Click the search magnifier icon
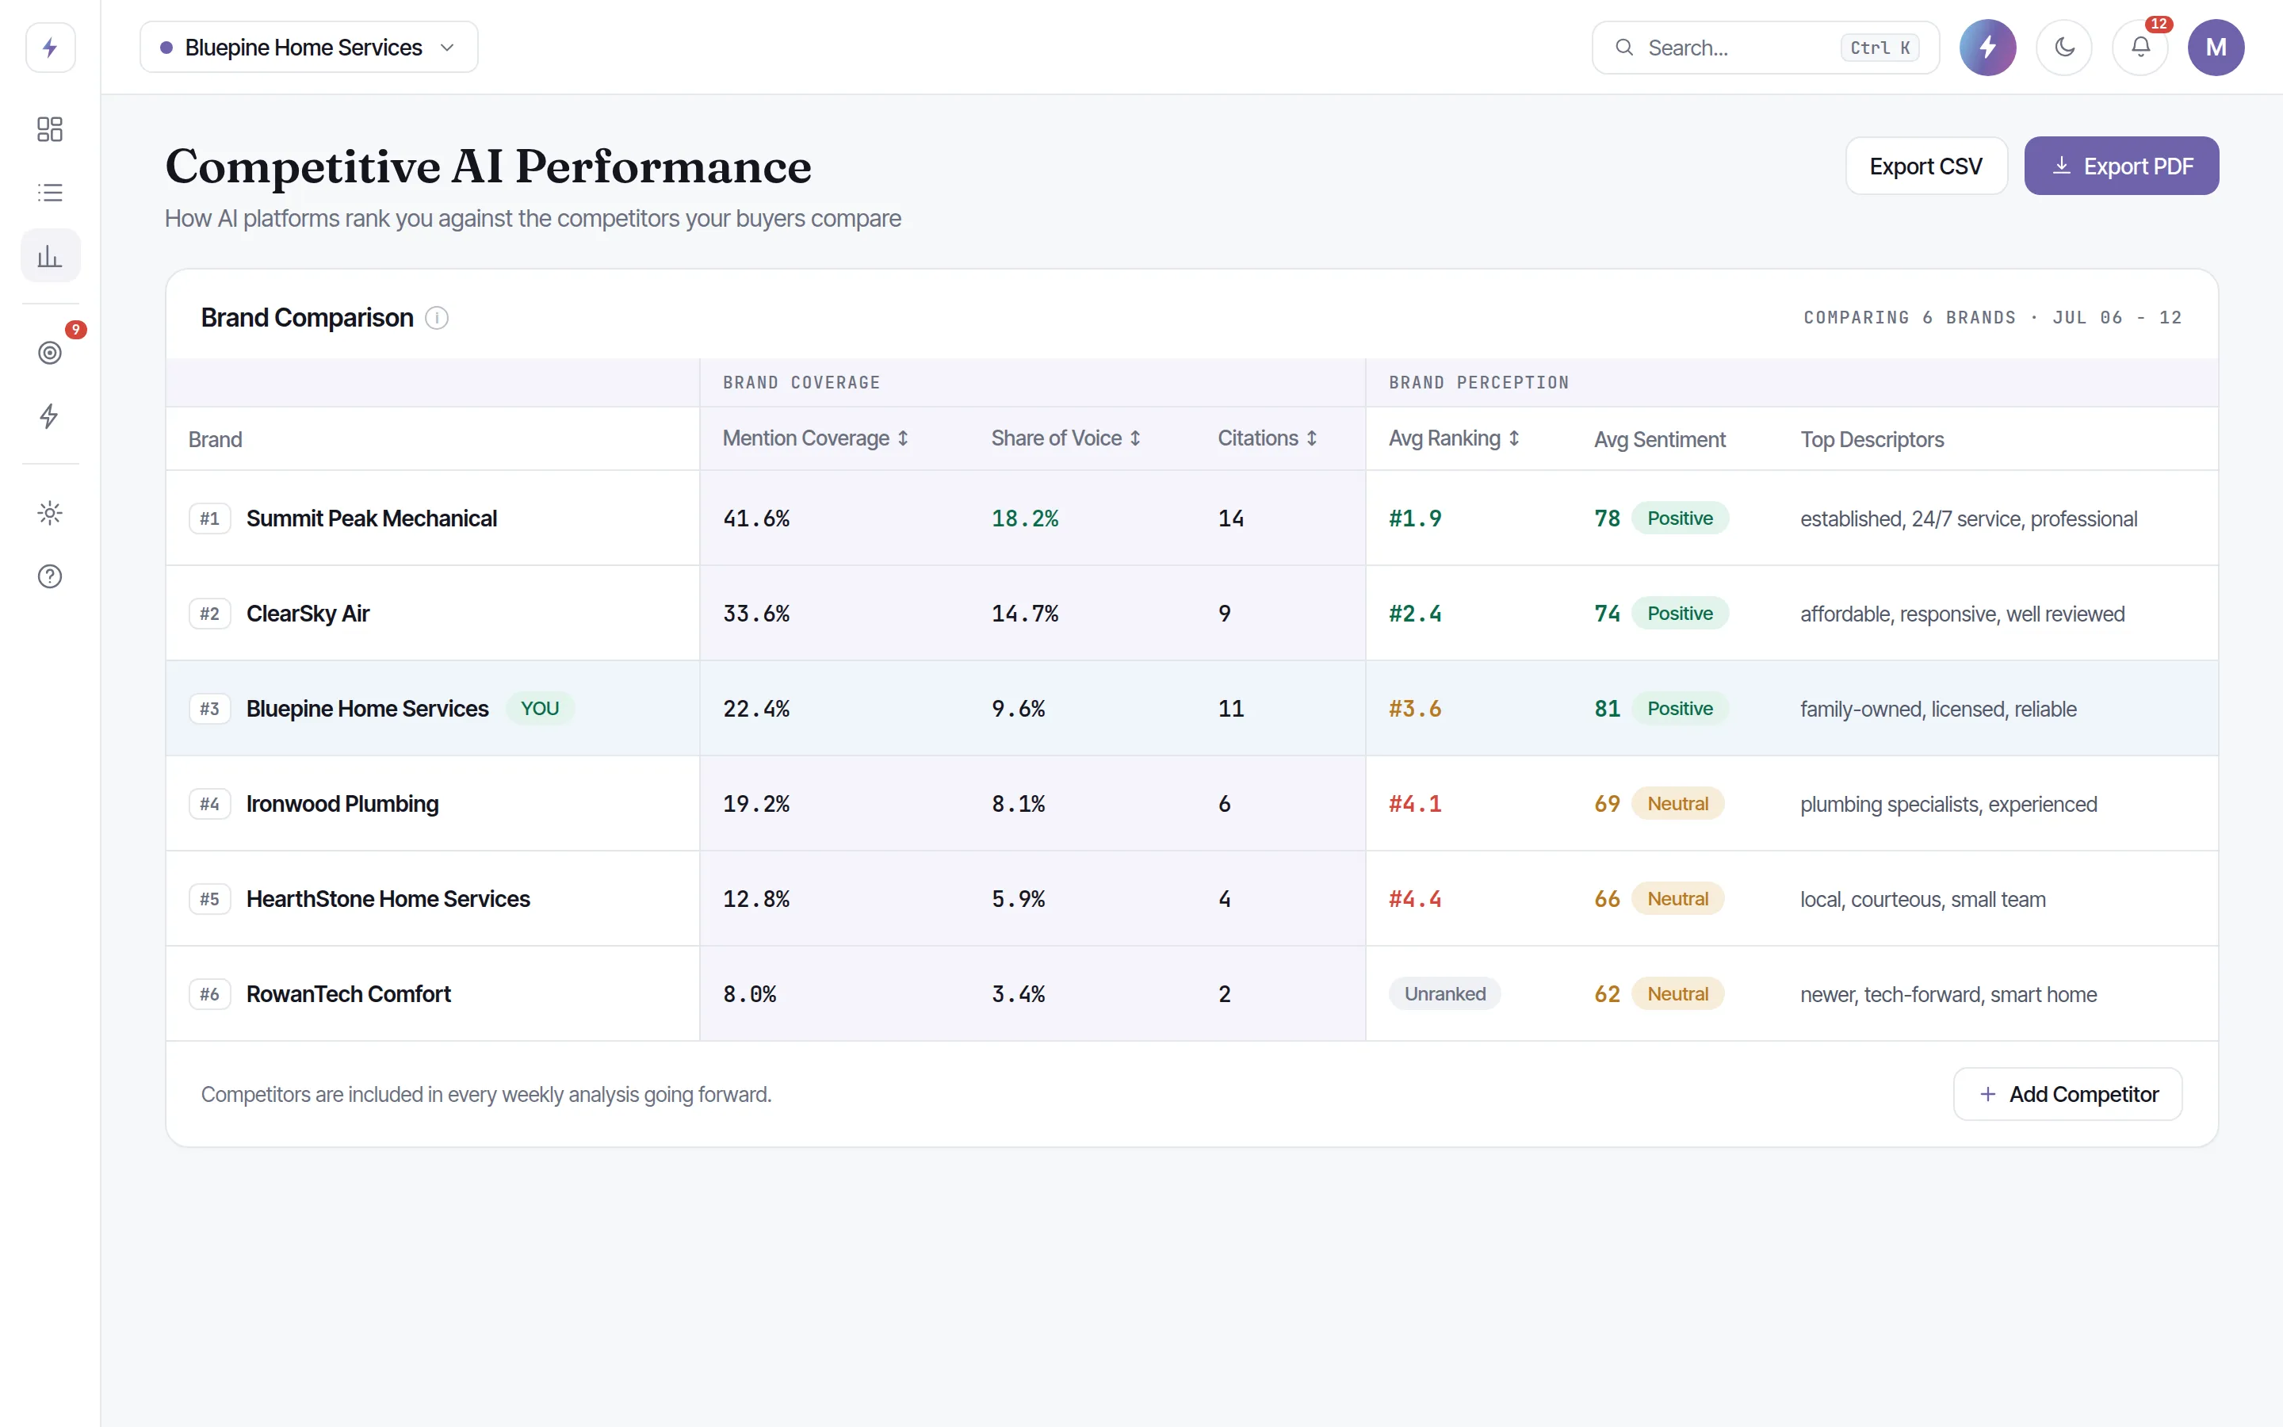The image size is (2283, 1427). [x=1624, y=48]
